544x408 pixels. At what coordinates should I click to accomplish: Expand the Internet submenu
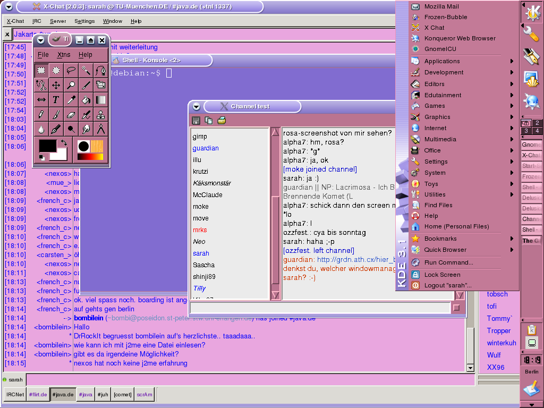tap(462, 128)
